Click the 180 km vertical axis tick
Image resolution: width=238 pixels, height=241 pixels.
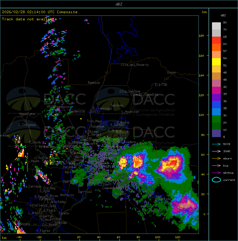point(201,35)
